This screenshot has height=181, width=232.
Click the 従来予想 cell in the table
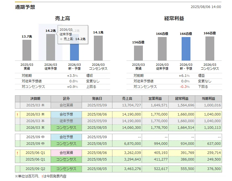pyautogui.click(x=66, y=121)
